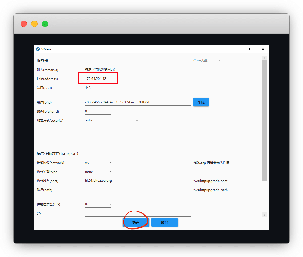
Task: Click the green macOS zoom dot
Action: (x=45, y=24)
